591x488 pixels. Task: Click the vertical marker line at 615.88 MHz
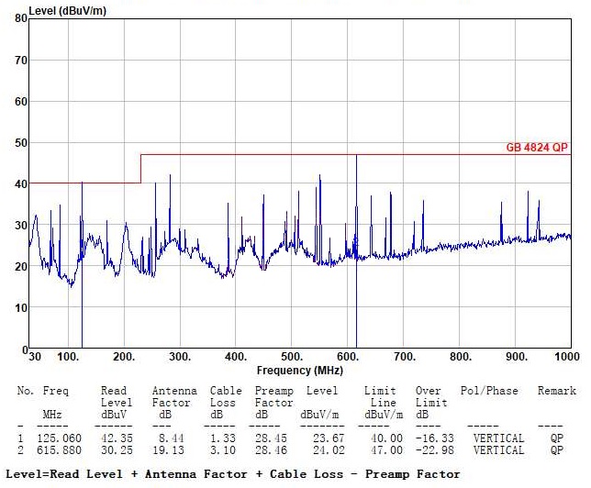click(357, 251)
